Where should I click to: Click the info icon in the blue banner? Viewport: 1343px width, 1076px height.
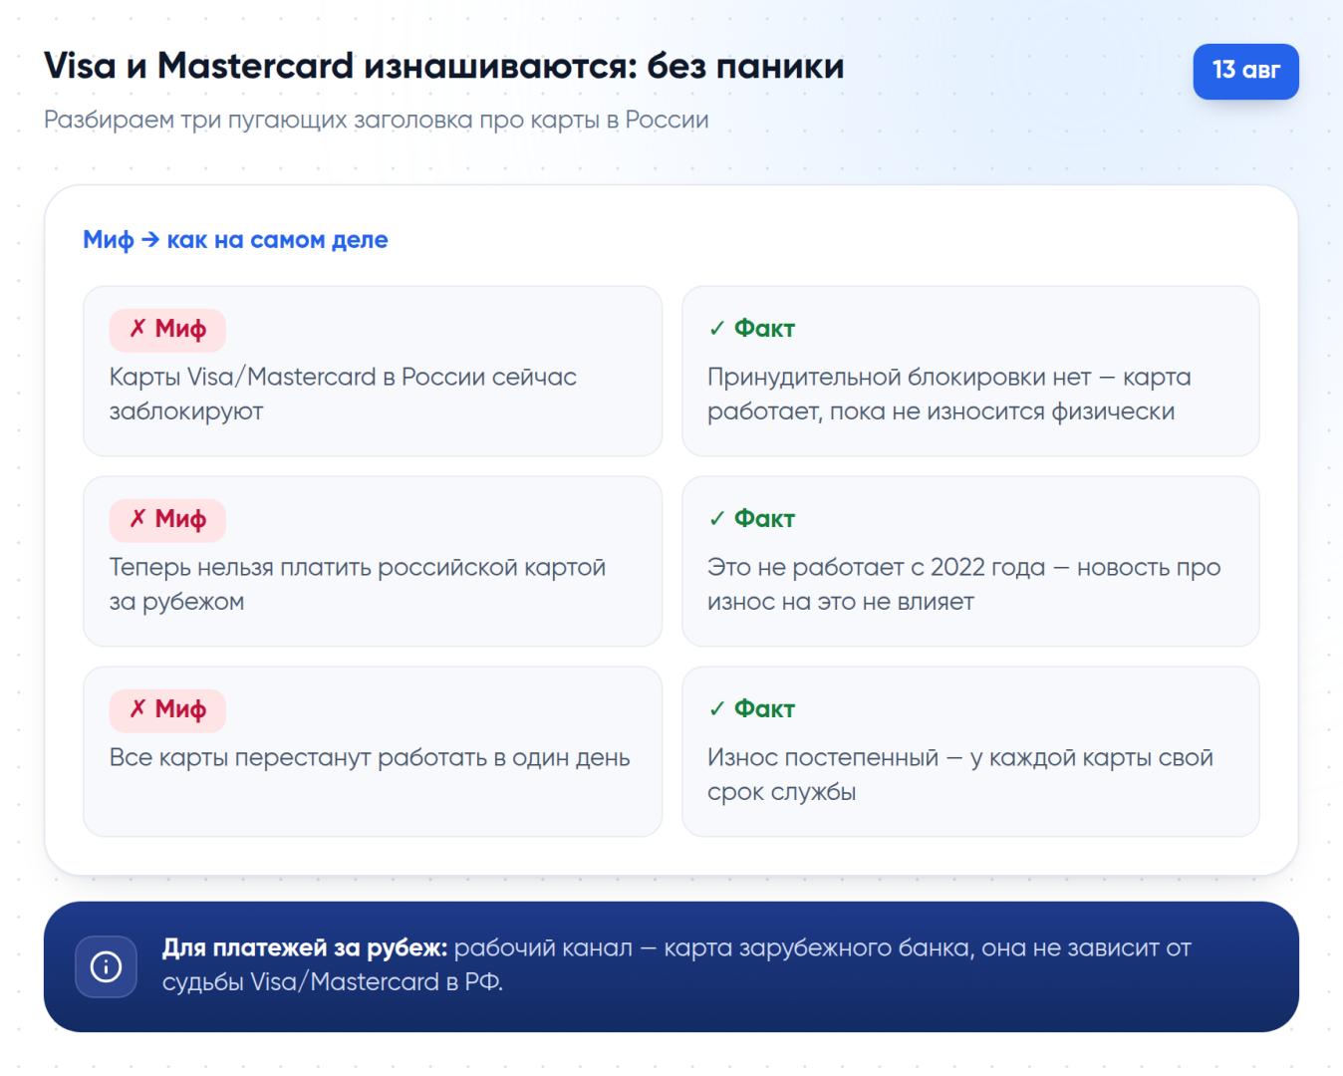(x=106, y=966)
